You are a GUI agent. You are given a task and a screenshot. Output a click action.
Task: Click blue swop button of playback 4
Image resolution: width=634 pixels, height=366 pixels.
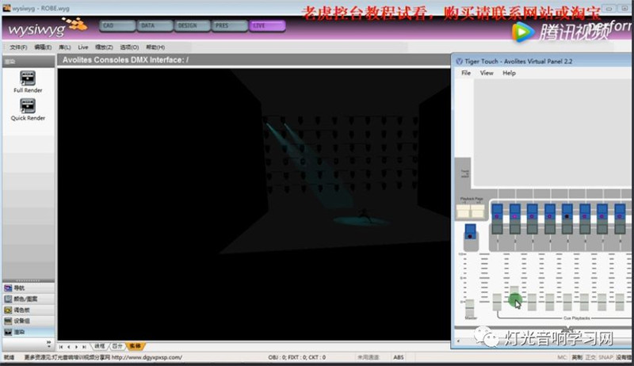coord(550,212)
